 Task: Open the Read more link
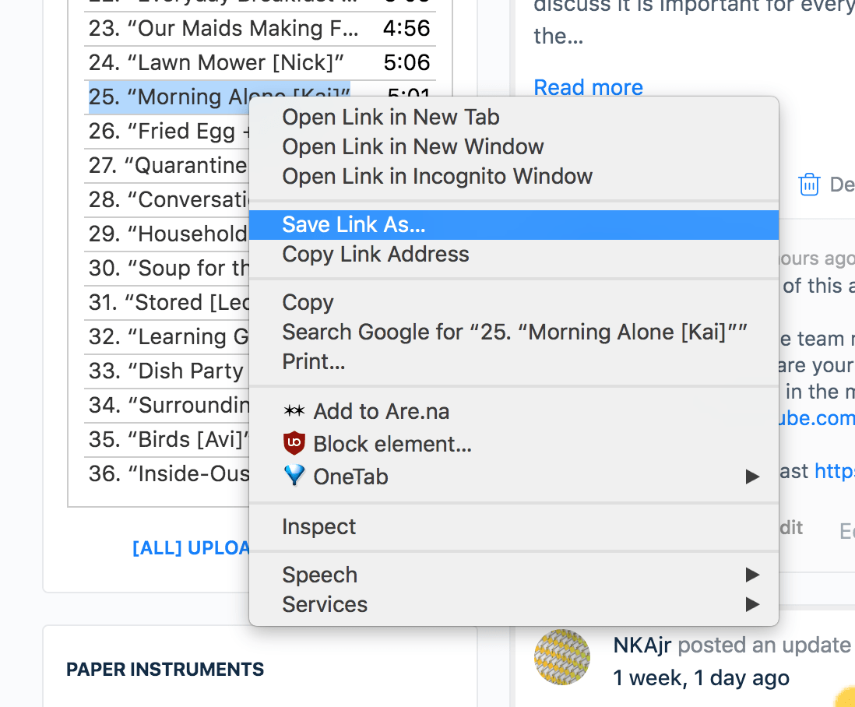coord(589,87)
